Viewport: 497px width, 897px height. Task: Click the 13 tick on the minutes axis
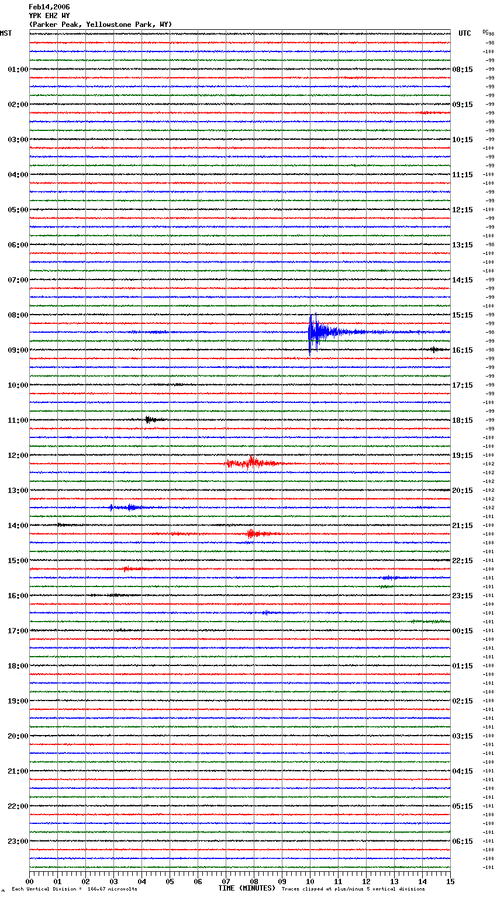pos(394,881)
